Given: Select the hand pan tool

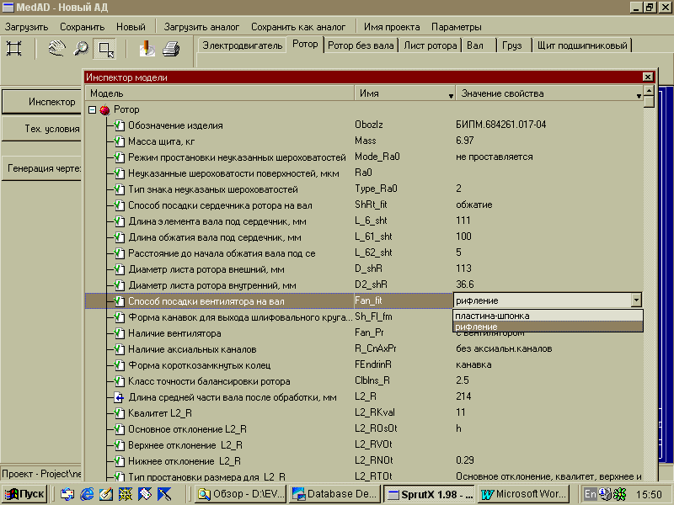Looking at the screenshot, I should click(x=56, y=49).
